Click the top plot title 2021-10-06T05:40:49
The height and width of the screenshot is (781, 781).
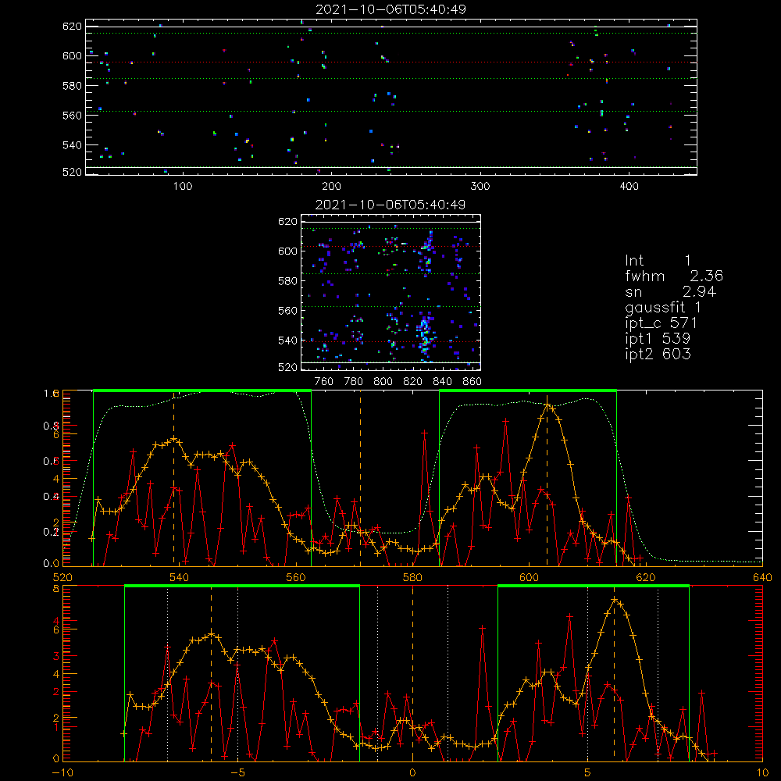pos(390,9)
